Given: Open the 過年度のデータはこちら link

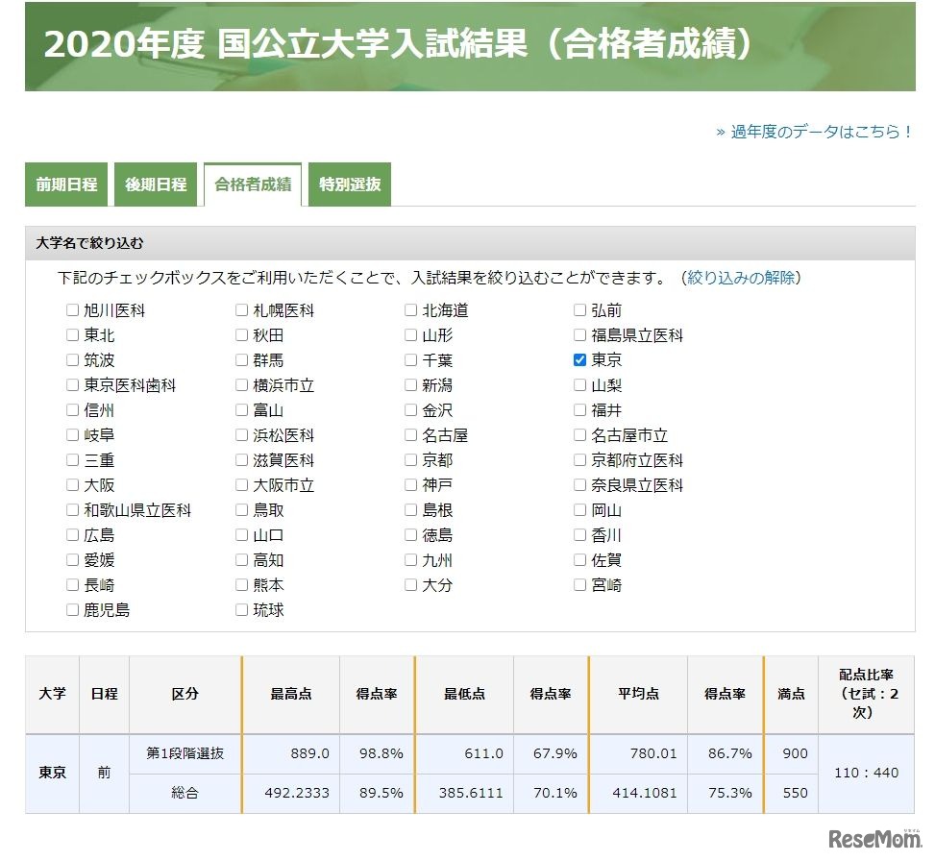Looking at the screenshot, I should 815,135.
